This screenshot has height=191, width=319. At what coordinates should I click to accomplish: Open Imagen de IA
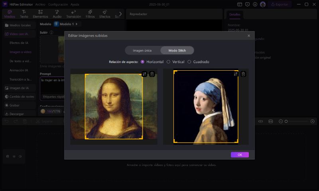(x=20, y=88)
